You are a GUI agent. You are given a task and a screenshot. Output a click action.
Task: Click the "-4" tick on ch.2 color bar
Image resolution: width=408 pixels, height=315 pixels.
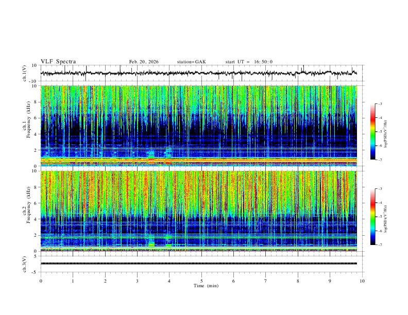[x=380, y=203]
